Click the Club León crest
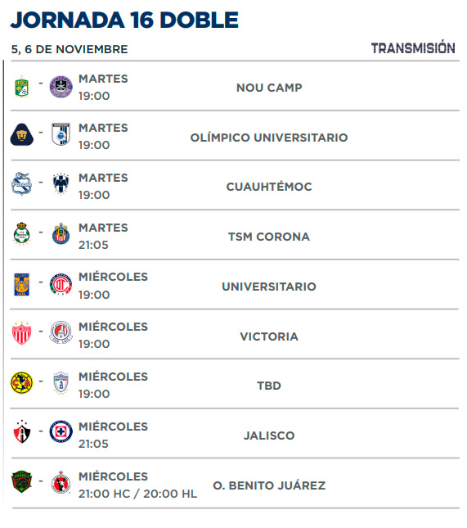467x528 pixels. point(21,87)
